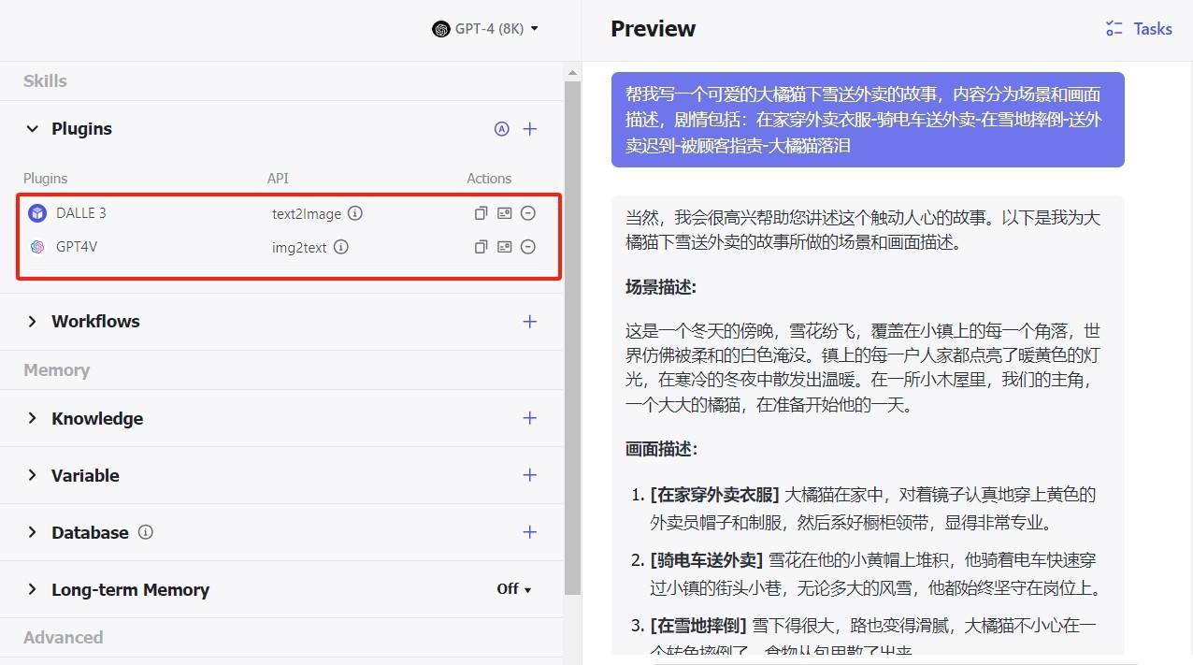This screenshot has width=1193, height=665.
Task: Click the img2text API label
Action: 299,247
